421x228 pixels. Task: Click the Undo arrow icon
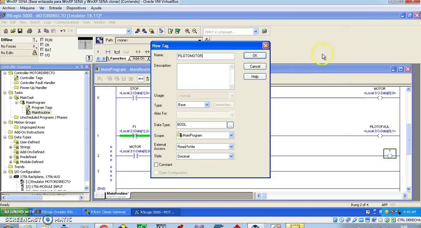point(63,31)
